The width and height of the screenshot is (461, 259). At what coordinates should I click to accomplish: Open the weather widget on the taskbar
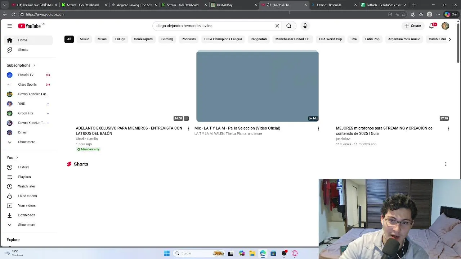(14, 253)
